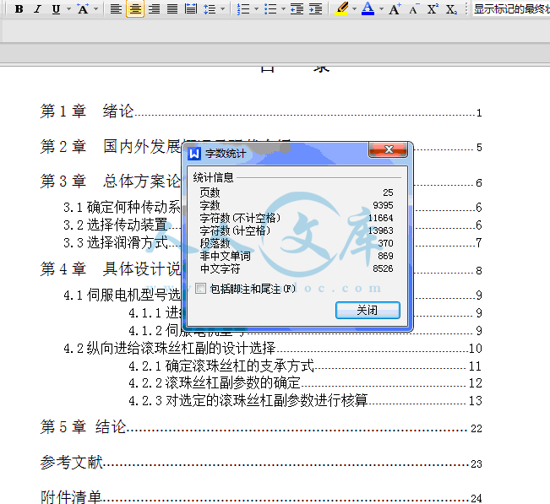Open highlight color dropdown arrow

coord(354,8)
